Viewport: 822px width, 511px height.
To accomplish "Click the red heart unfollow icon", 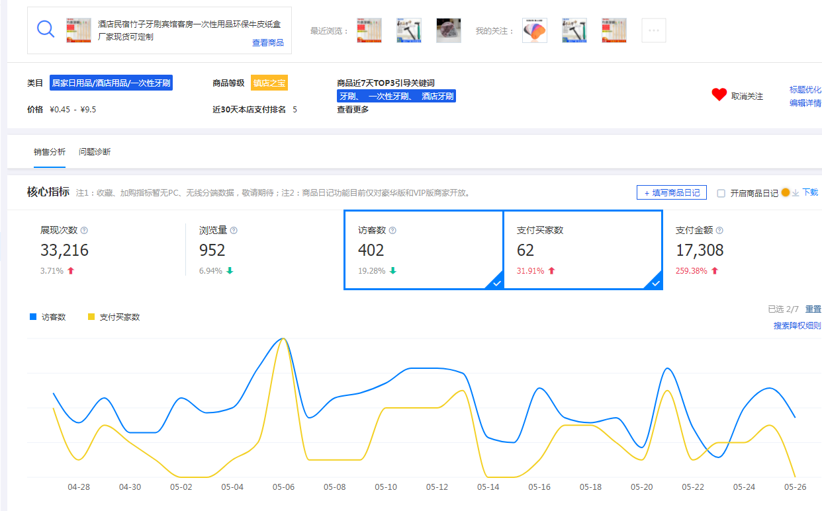I will [x=719, y=95].
